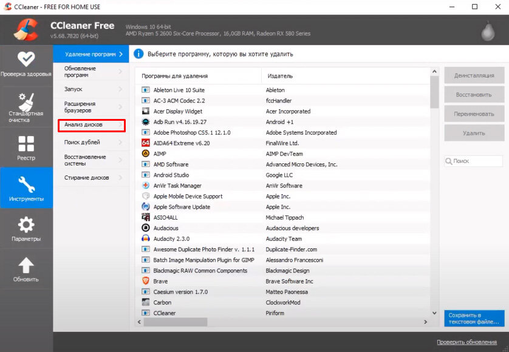Select Batch Image Manipulation Plugin row
The width and height of the screenshot is (509, 352).
point(282,260)
